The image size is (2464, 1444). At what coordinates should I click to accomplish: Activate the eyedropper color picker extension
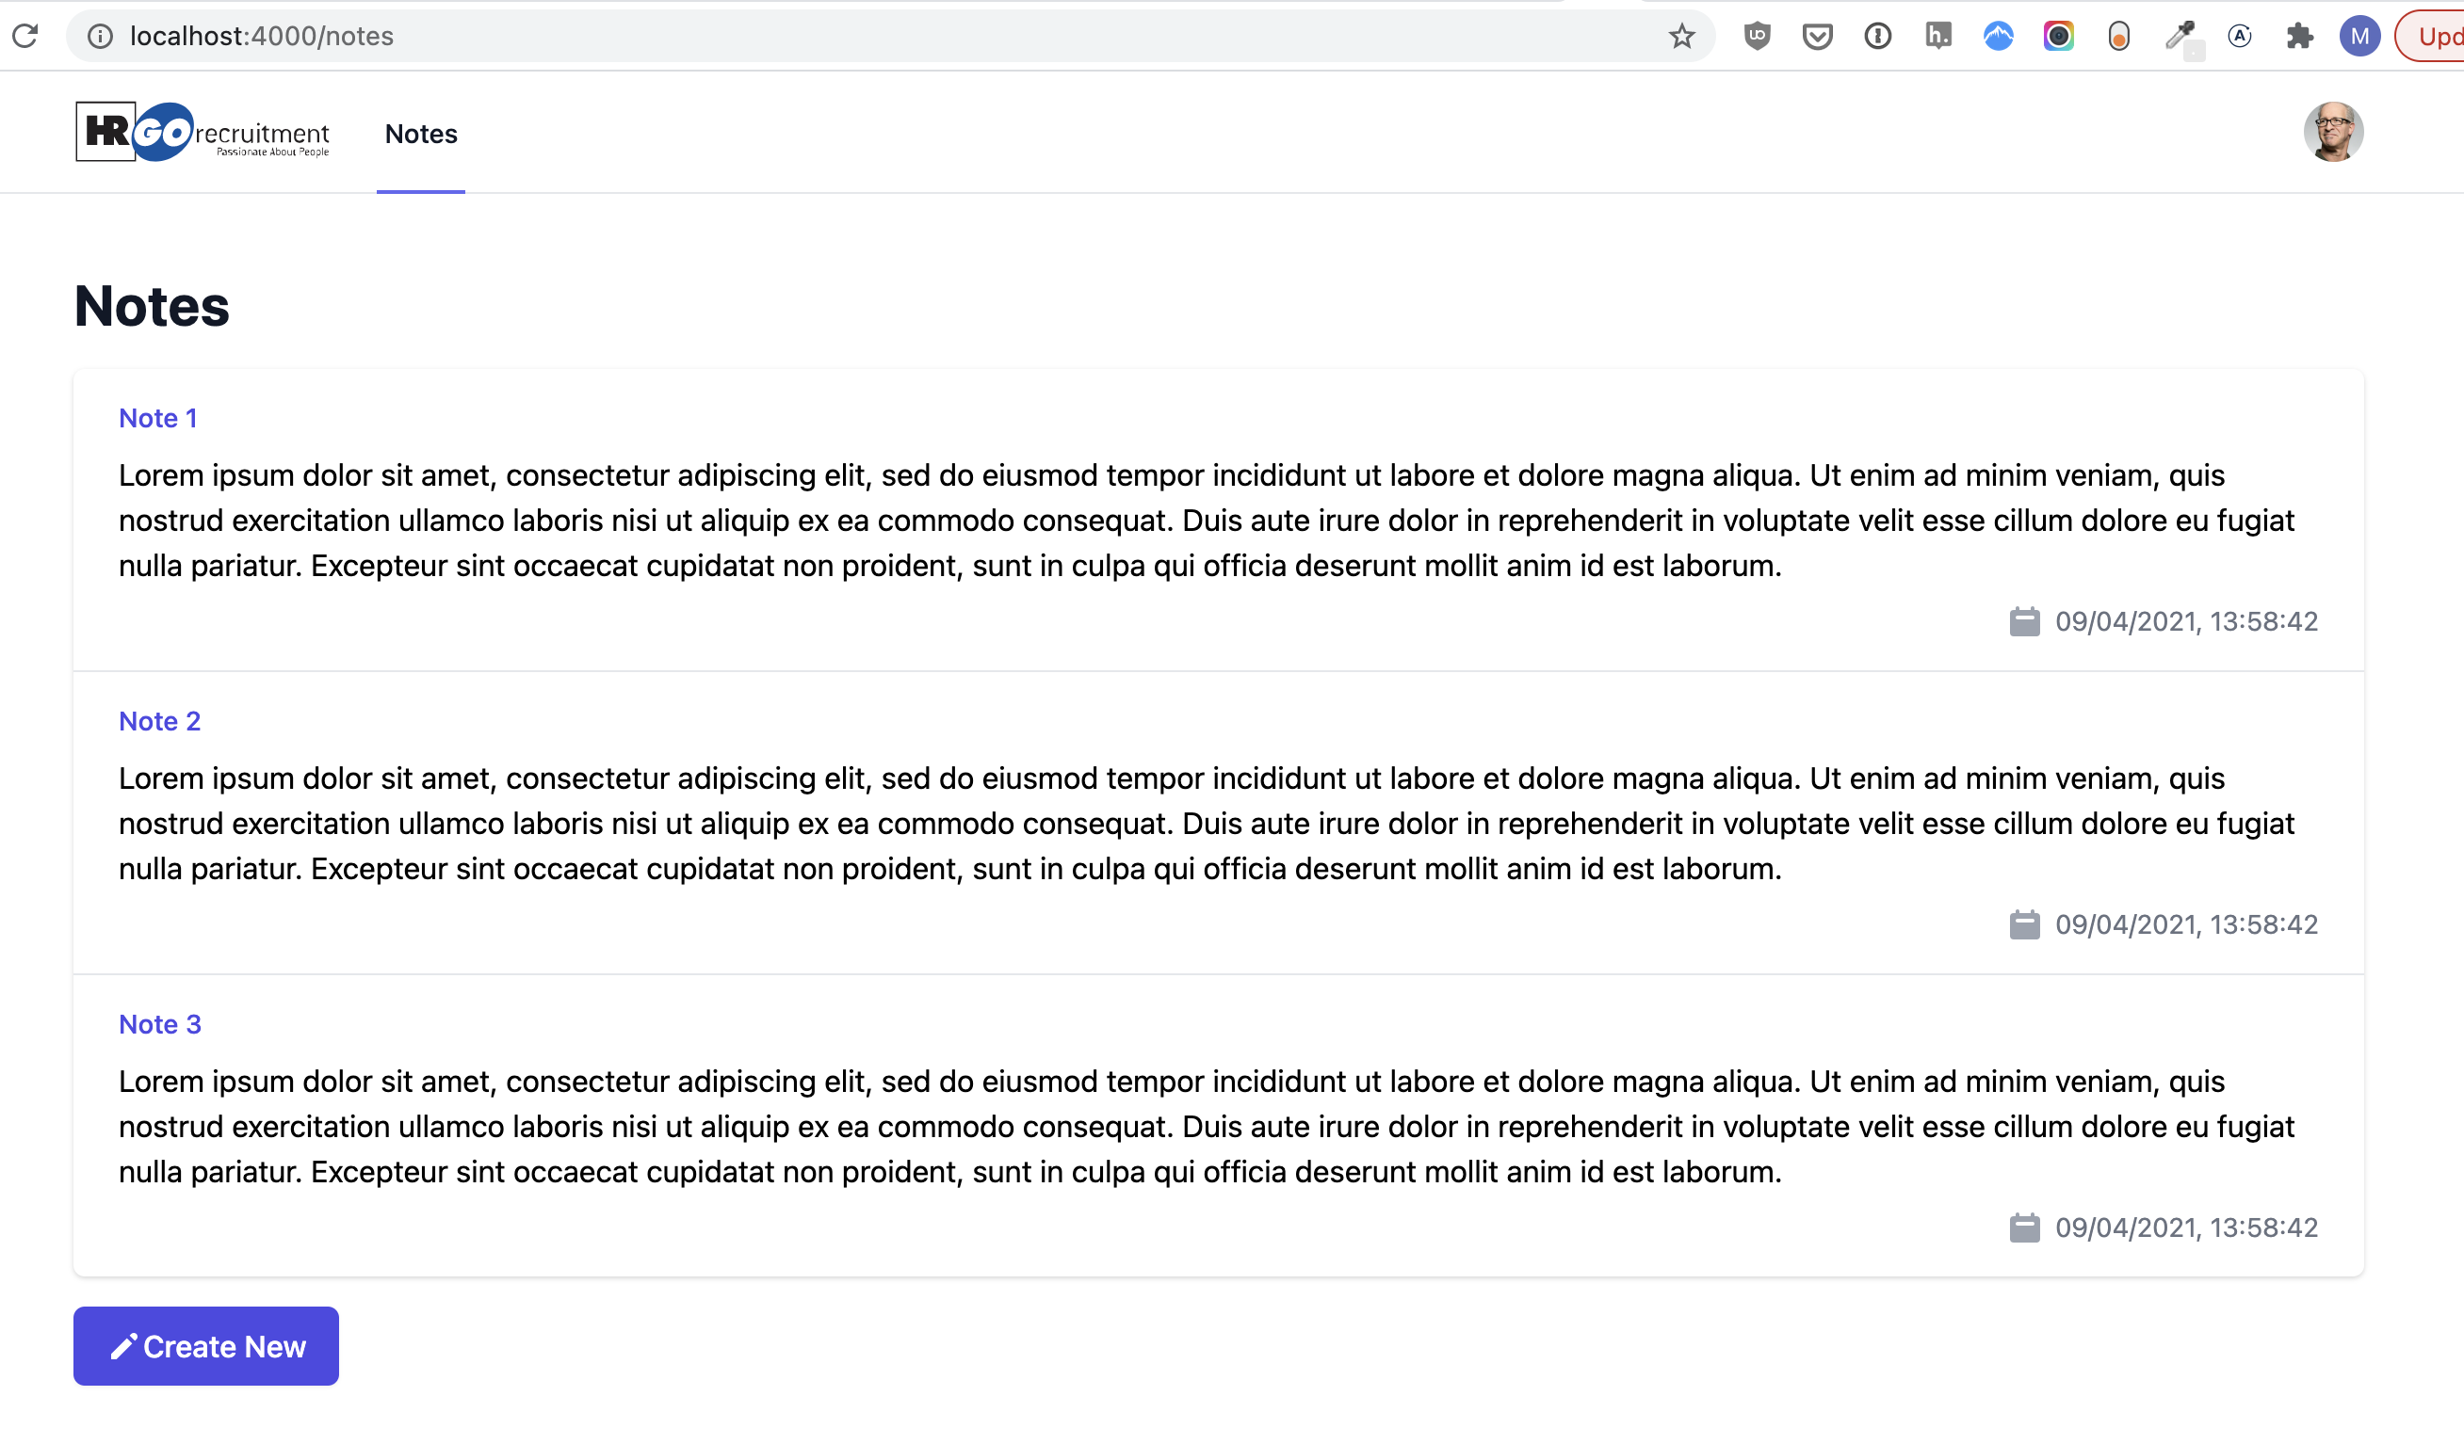(2180, 36)
